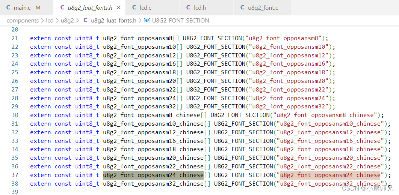Click the extern keyword on line 38
Image resolution: width=399 pixels, height=195 pixels.
(41, 184)
